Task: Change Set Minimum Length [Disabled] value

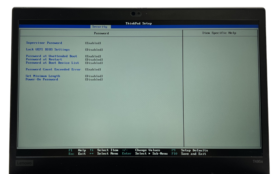Action: [94, 76]
